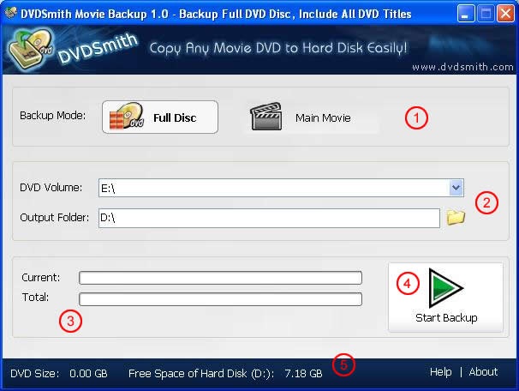Screen dimensions: 519x391
Task: Click the Total progress bar
Action: pos(220,299)
